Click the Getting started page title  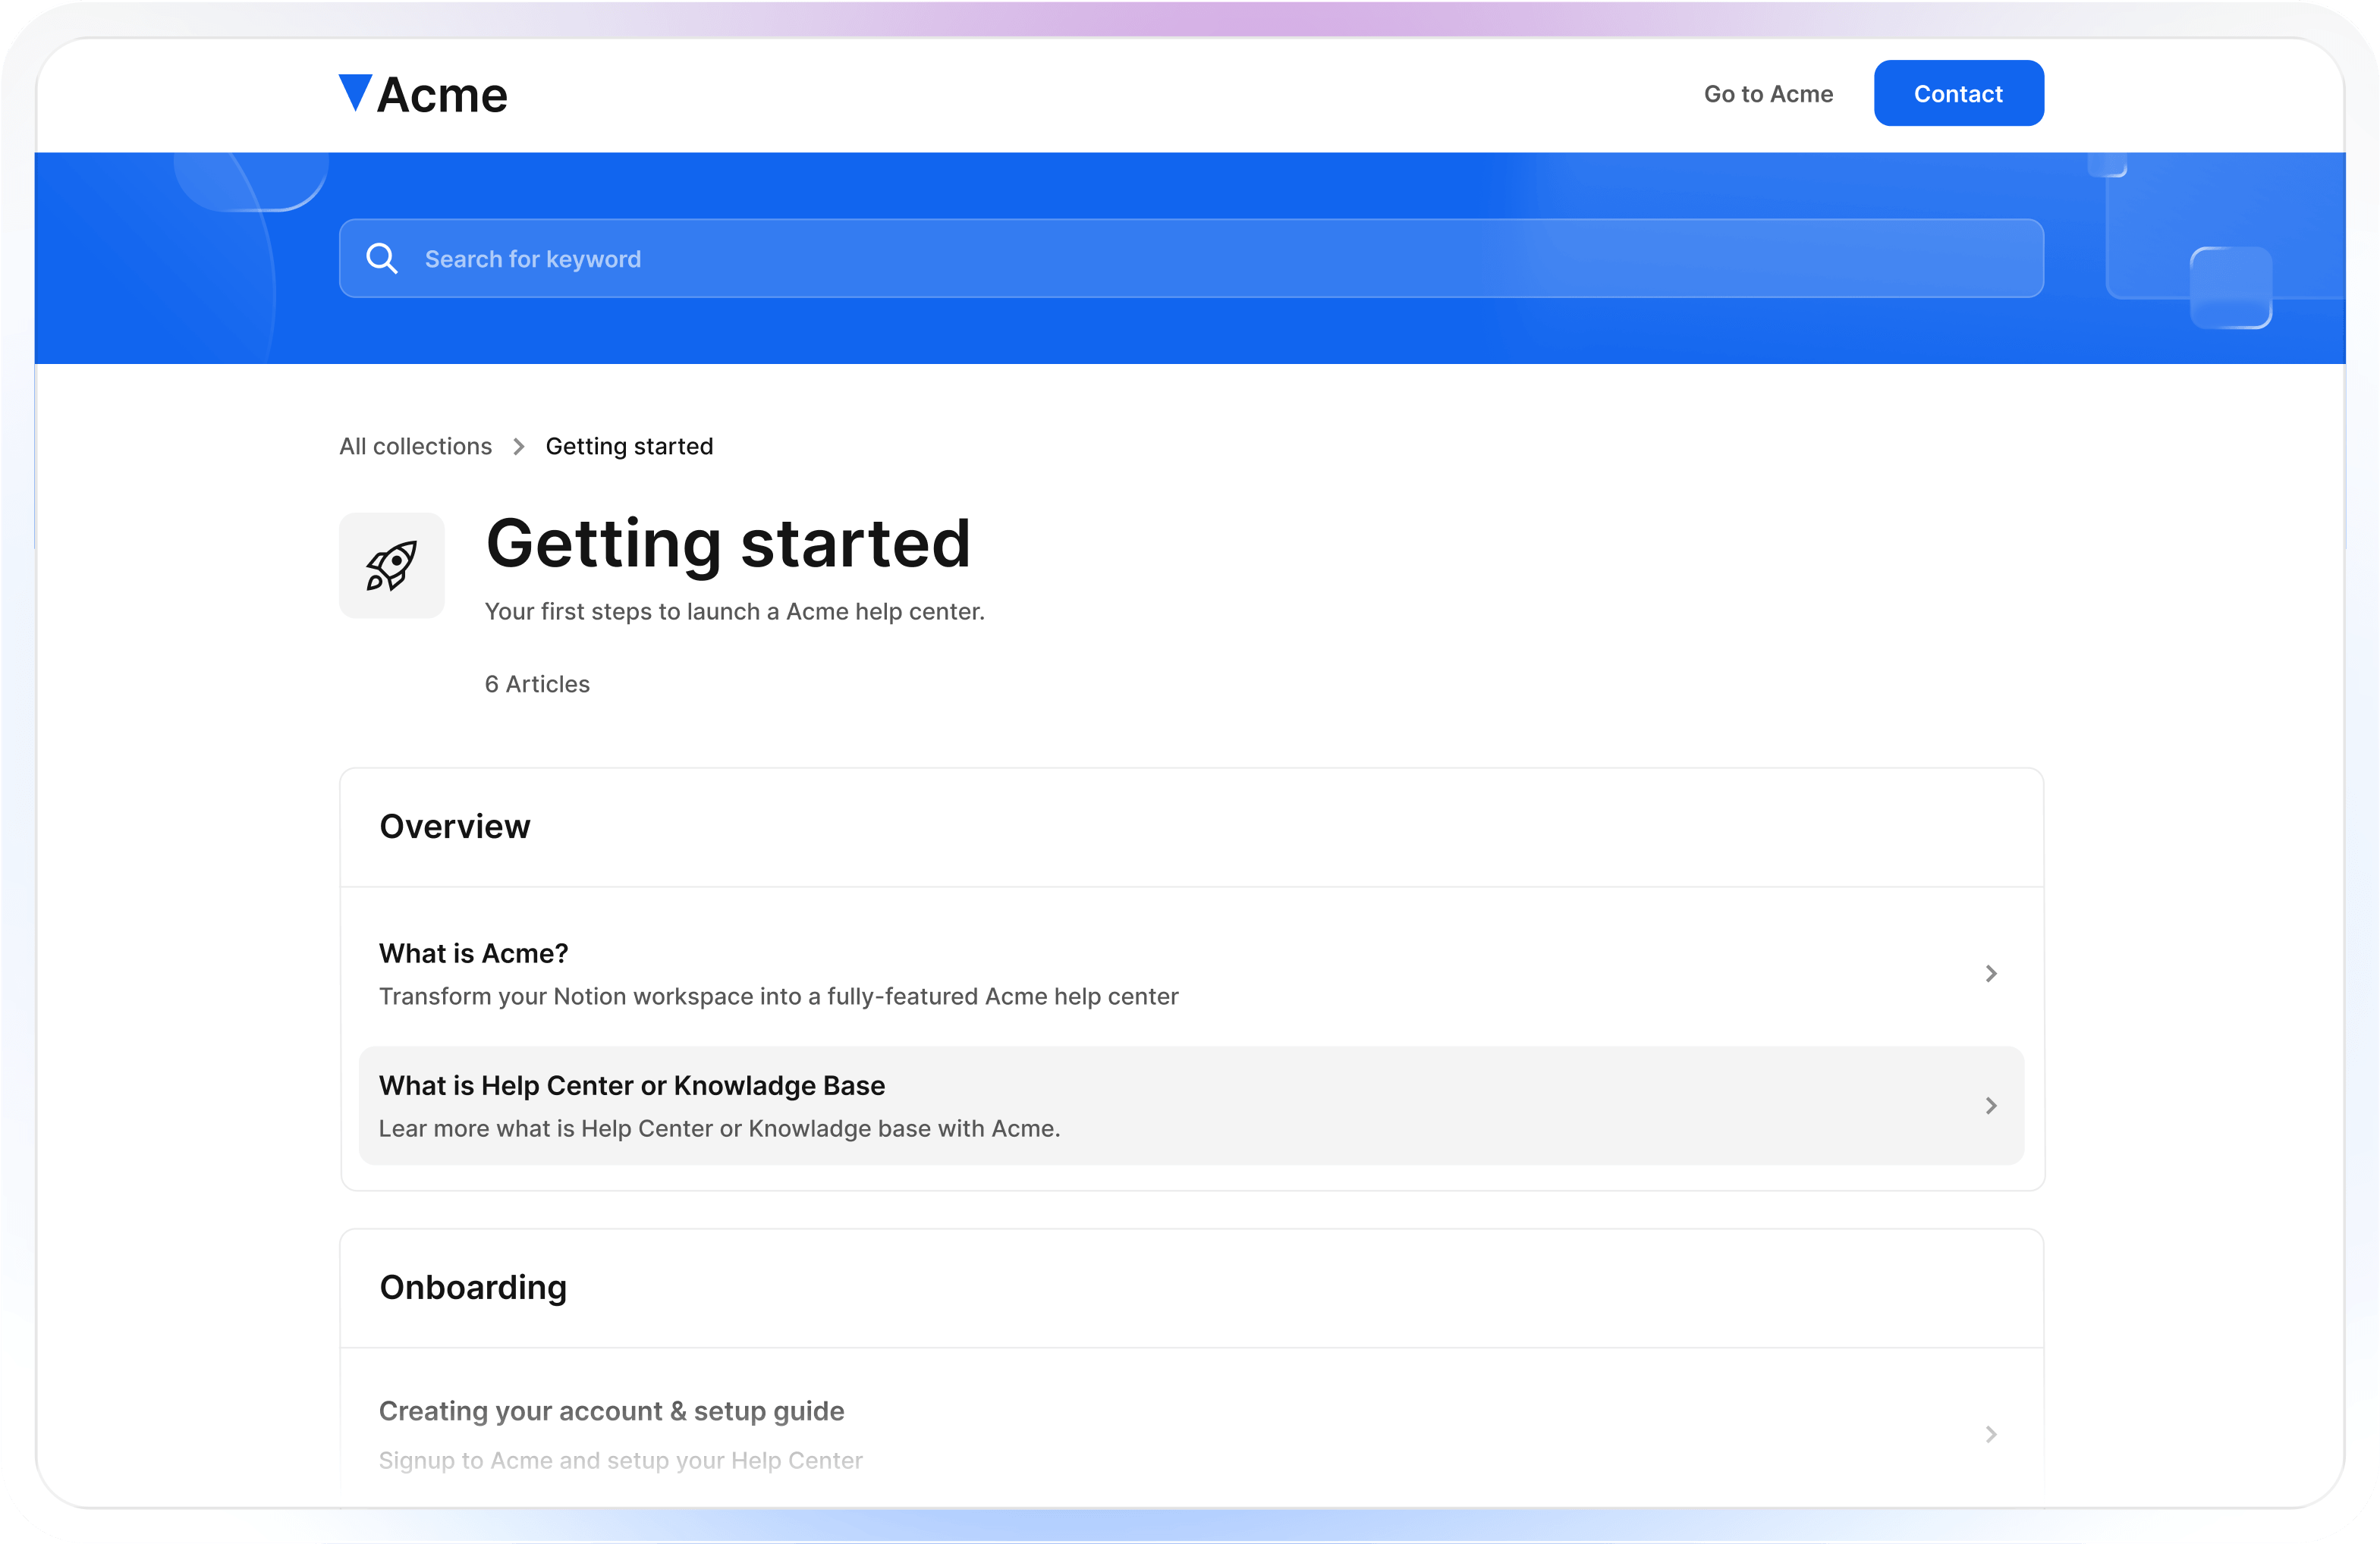pyautogui.click(x=728, y=544)
